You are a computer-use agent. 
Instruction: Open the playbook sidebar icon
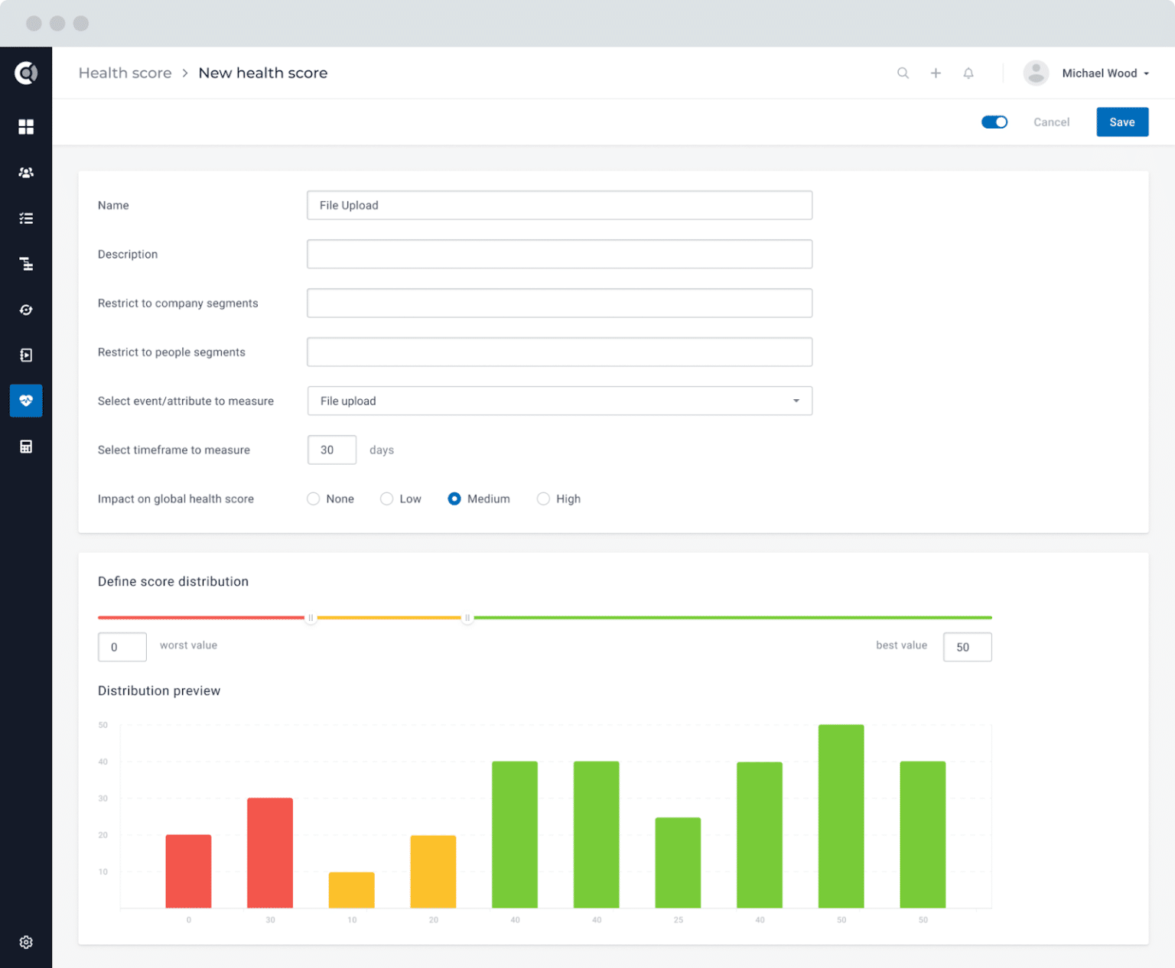coord(26,355)
